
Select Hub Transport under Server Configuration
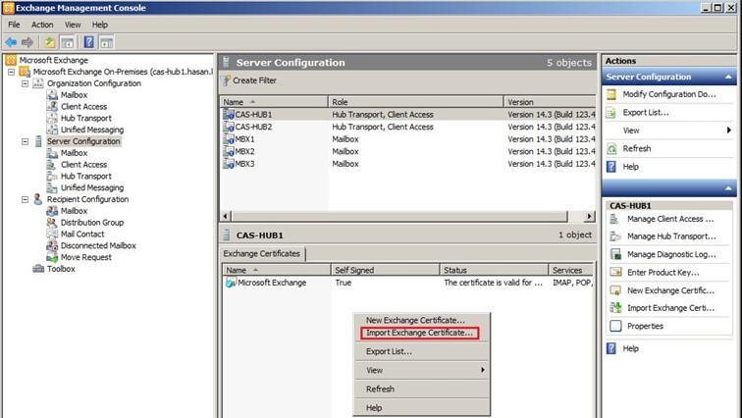pos(85,176)
